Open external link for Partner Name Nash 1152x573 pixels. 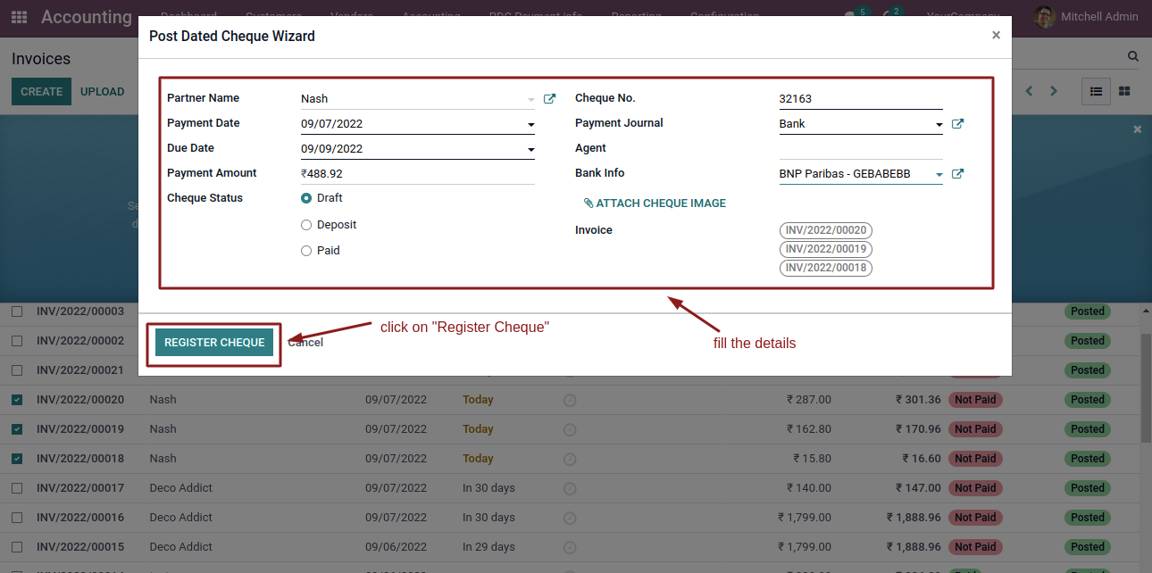[550, 99]
